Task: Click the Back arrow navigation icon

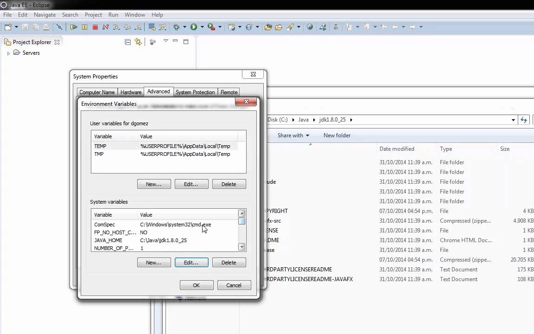Action: click(395, 27)
